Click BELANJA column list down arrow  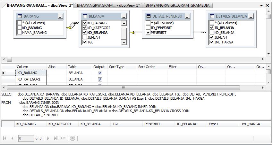coord(124,42)
